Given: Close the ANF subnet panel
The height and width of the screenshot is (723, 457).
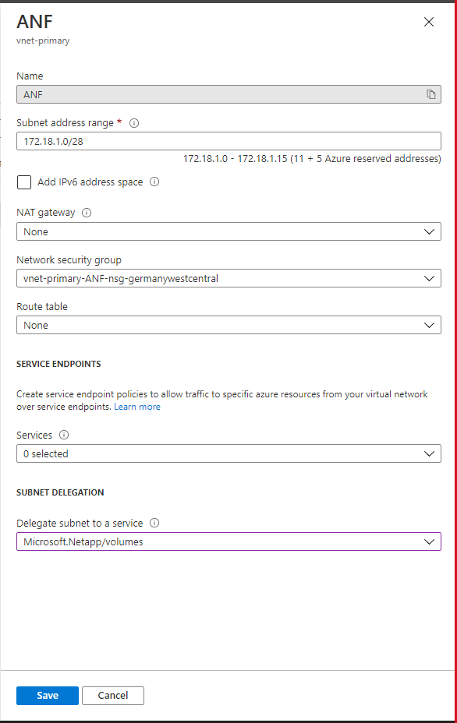Looking at the screenshot, I should (x=429, y=22).
